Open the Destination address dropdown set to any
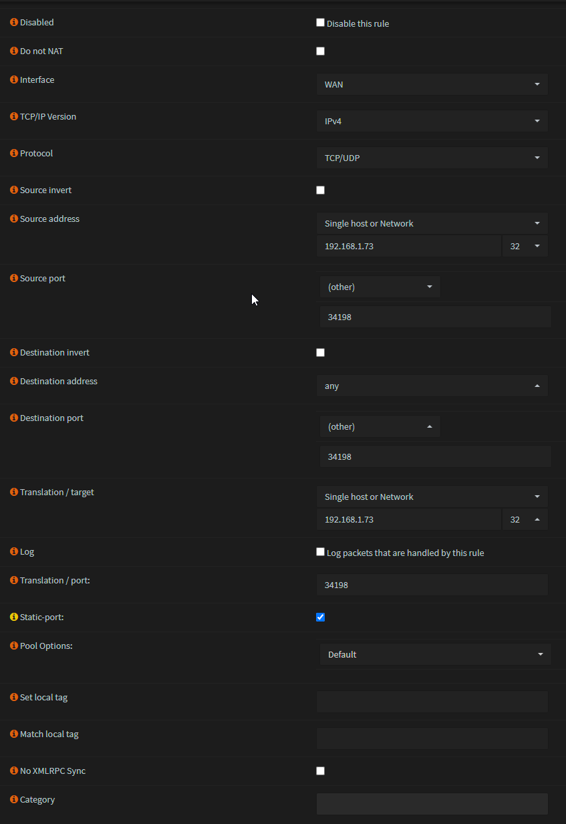The height and width of the screenshot is (824, 566). coord(432,386)
